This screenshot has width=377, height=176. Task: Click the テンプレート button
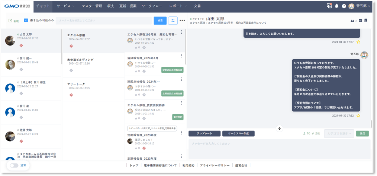pyautogui.click(x=204, y=133)
